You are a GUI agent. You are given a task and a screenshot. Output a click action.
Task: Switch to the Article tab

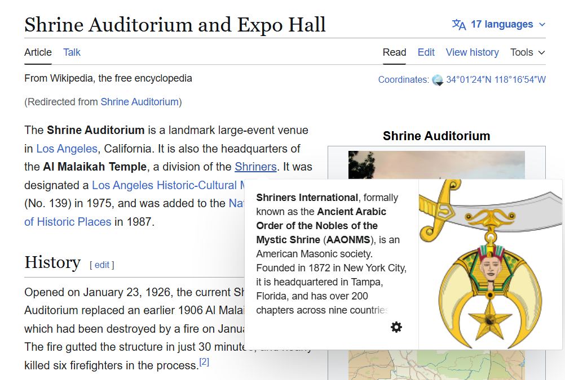pos(38,52)
